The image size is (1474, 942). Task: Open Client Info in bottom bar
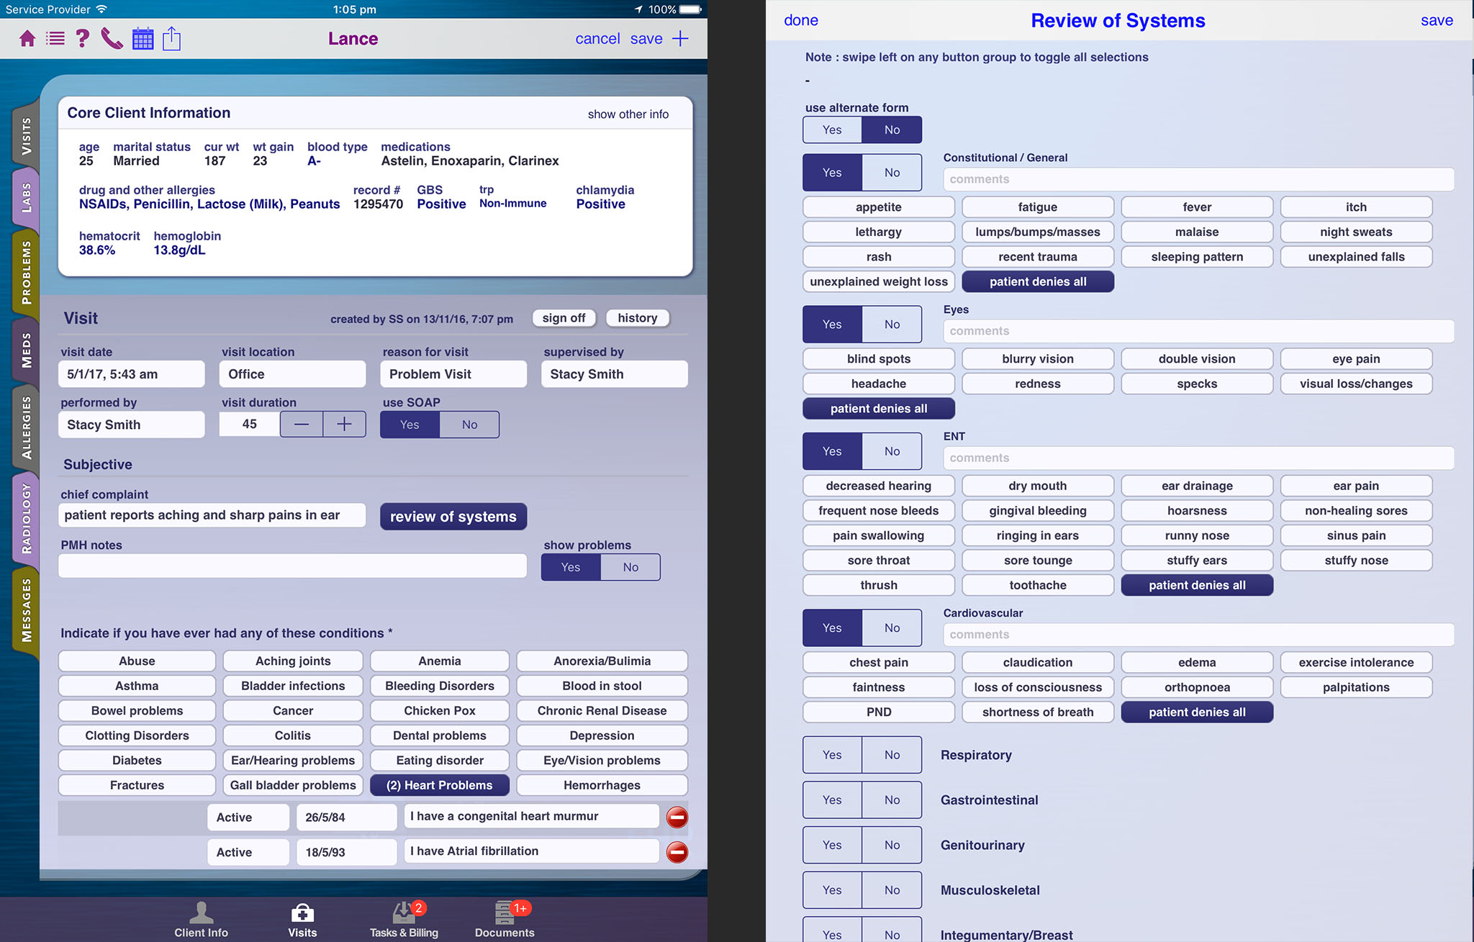click(x=201, y=920)
